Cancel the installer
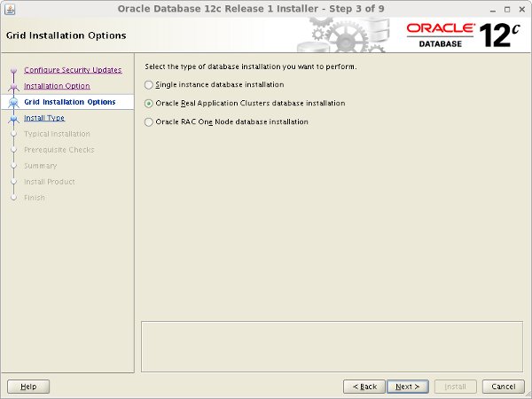This screenshot has width=532, height=399. pyautogui.click(x=504, y=387)
